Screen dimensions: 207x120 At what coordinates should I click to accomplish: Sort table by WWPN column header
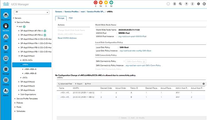[76, 88]
